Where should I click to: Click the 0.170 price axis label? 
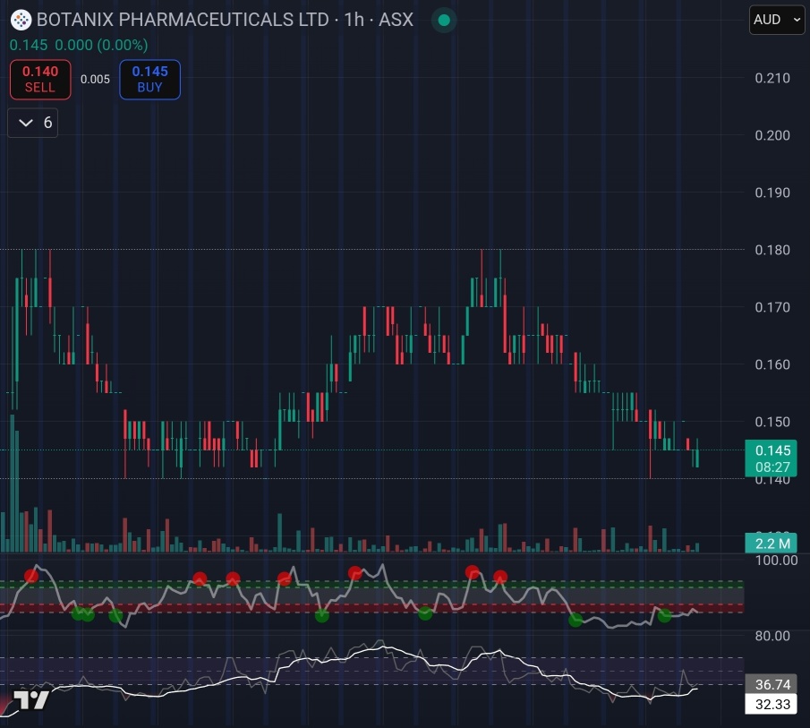tap(772, 307)
